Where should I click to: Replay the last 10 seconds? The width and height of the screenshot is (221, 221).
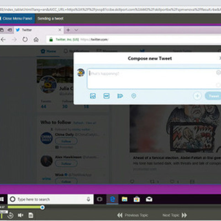[10, 215]
